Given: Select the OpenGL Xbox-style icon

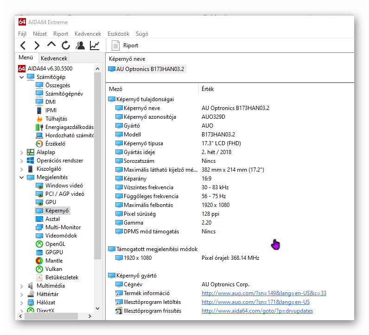Looking at the screenshot, I should [x=39, y=244].
